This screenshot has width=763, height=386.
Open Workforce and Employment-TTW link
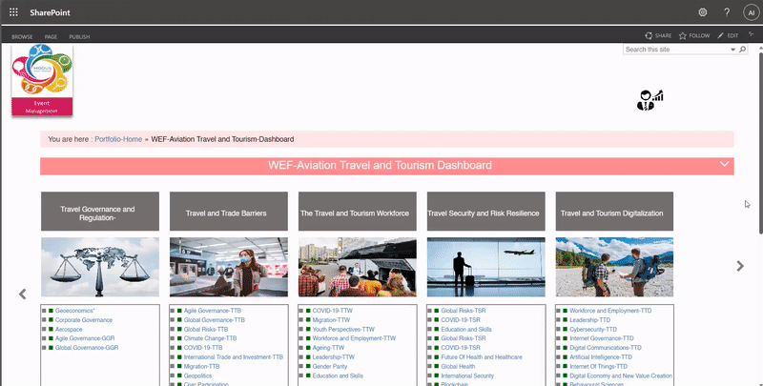click(354, 338)
